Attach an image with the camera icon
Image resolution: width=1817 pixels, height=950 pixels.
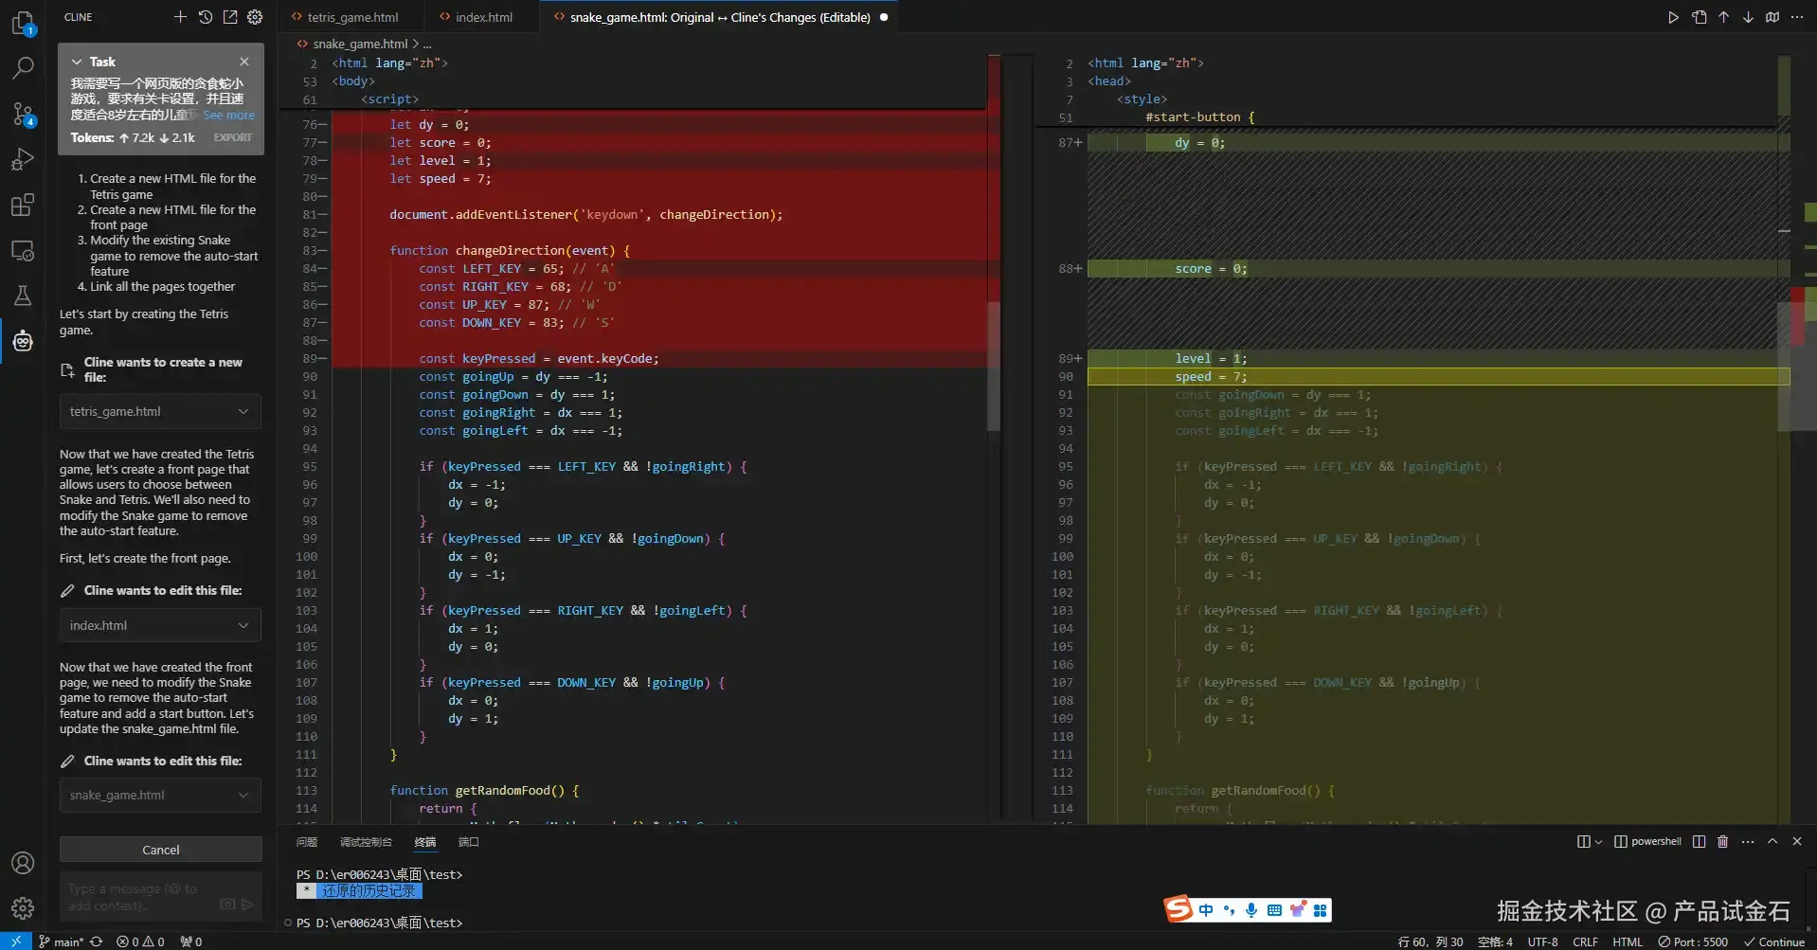(x=227, y=905)
